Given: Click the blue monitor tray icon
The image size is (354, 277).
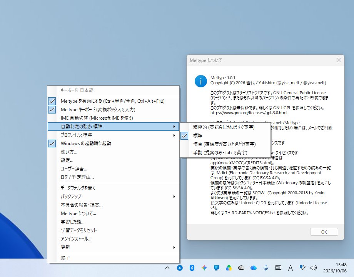Looking at the screenshot, I should 217,268.
